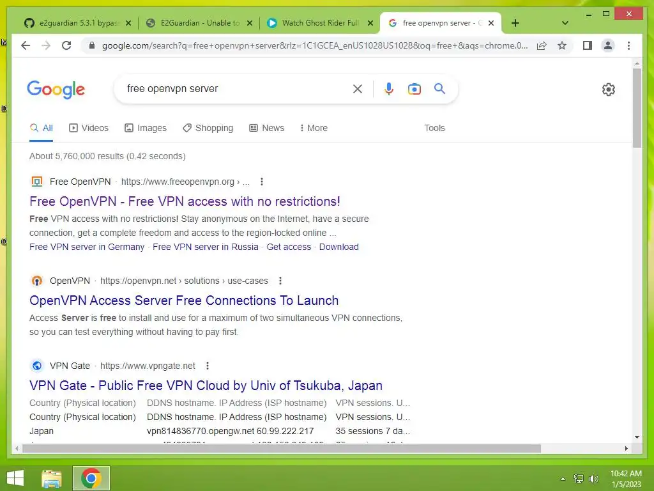This screenshot has height=491, width=654.
Task: Open the search Tools options
Action: (x=434, y=128)
